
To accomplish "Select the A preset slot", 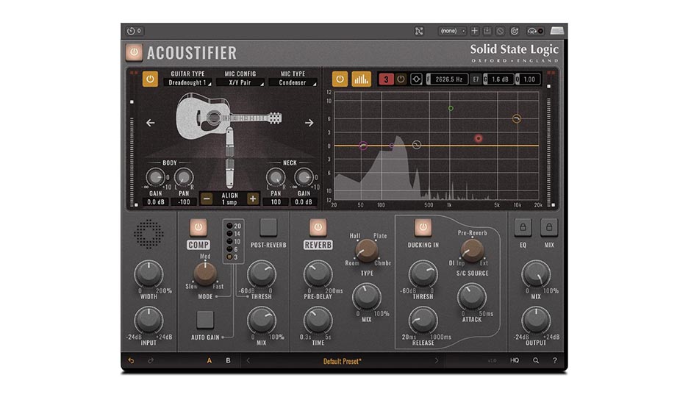I will [x=210, y=361].
